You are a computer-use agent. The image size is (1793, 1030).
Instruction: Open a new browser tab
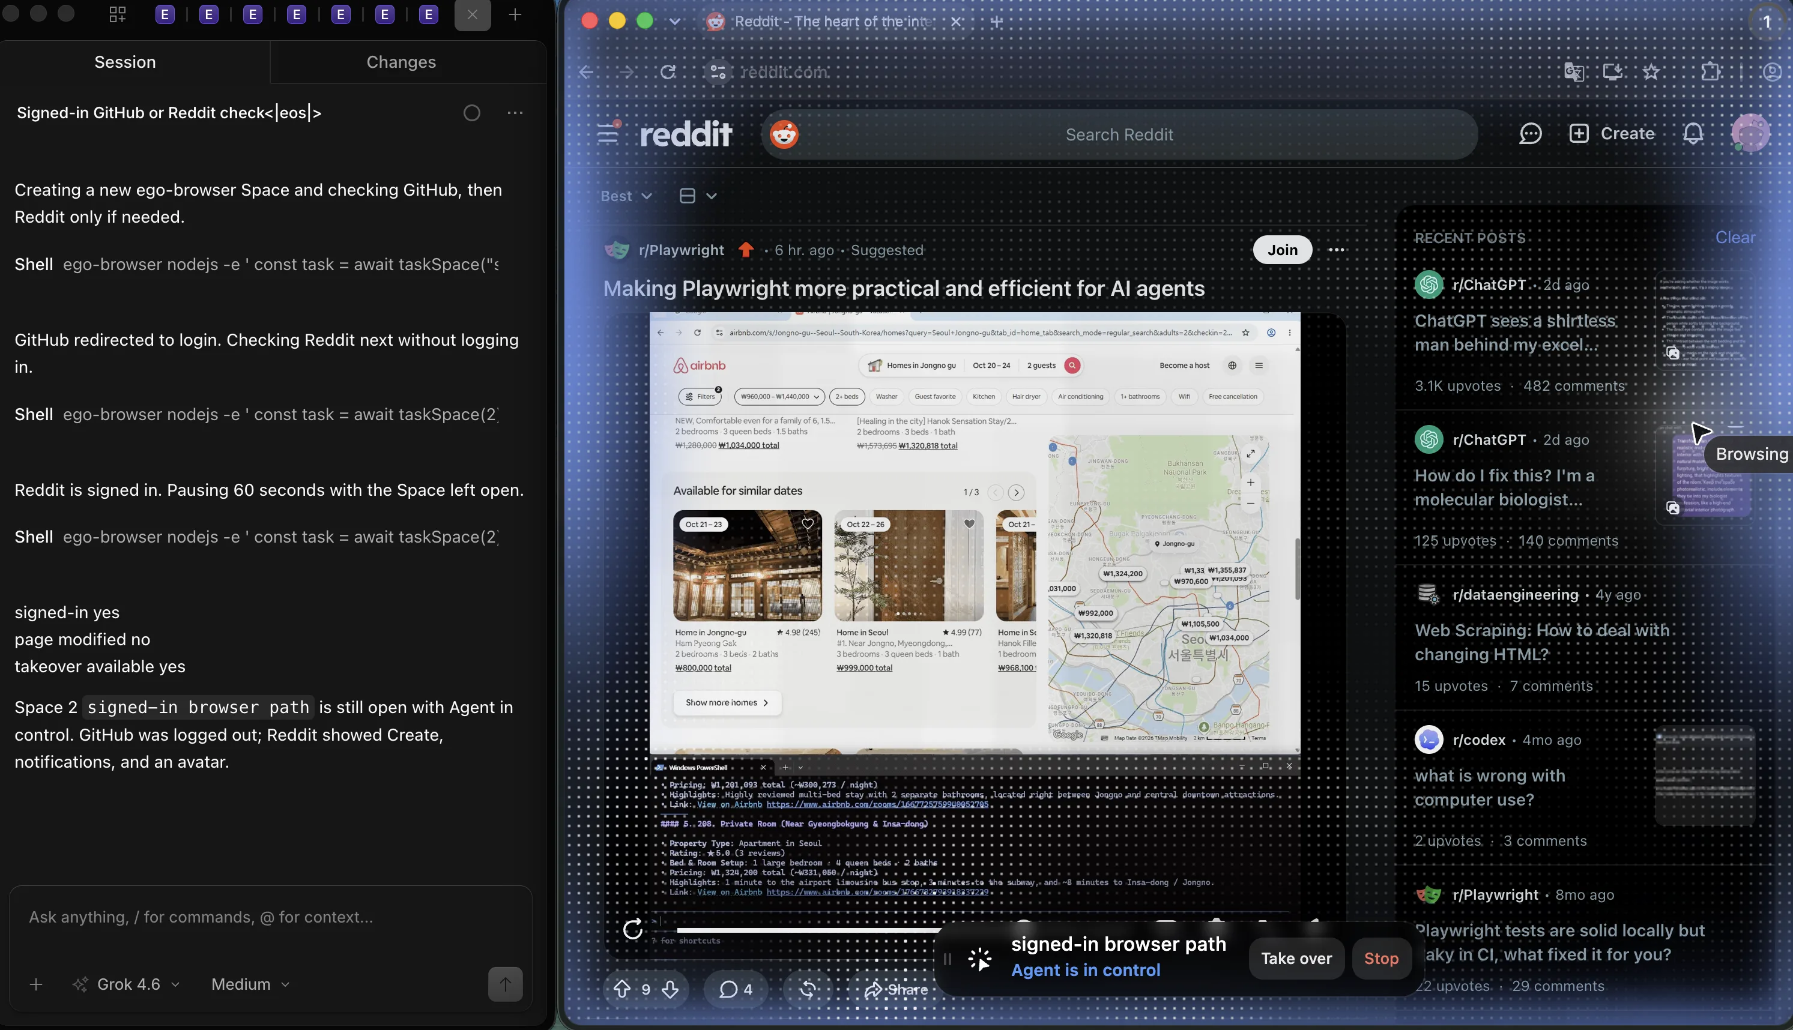[996, 21]
